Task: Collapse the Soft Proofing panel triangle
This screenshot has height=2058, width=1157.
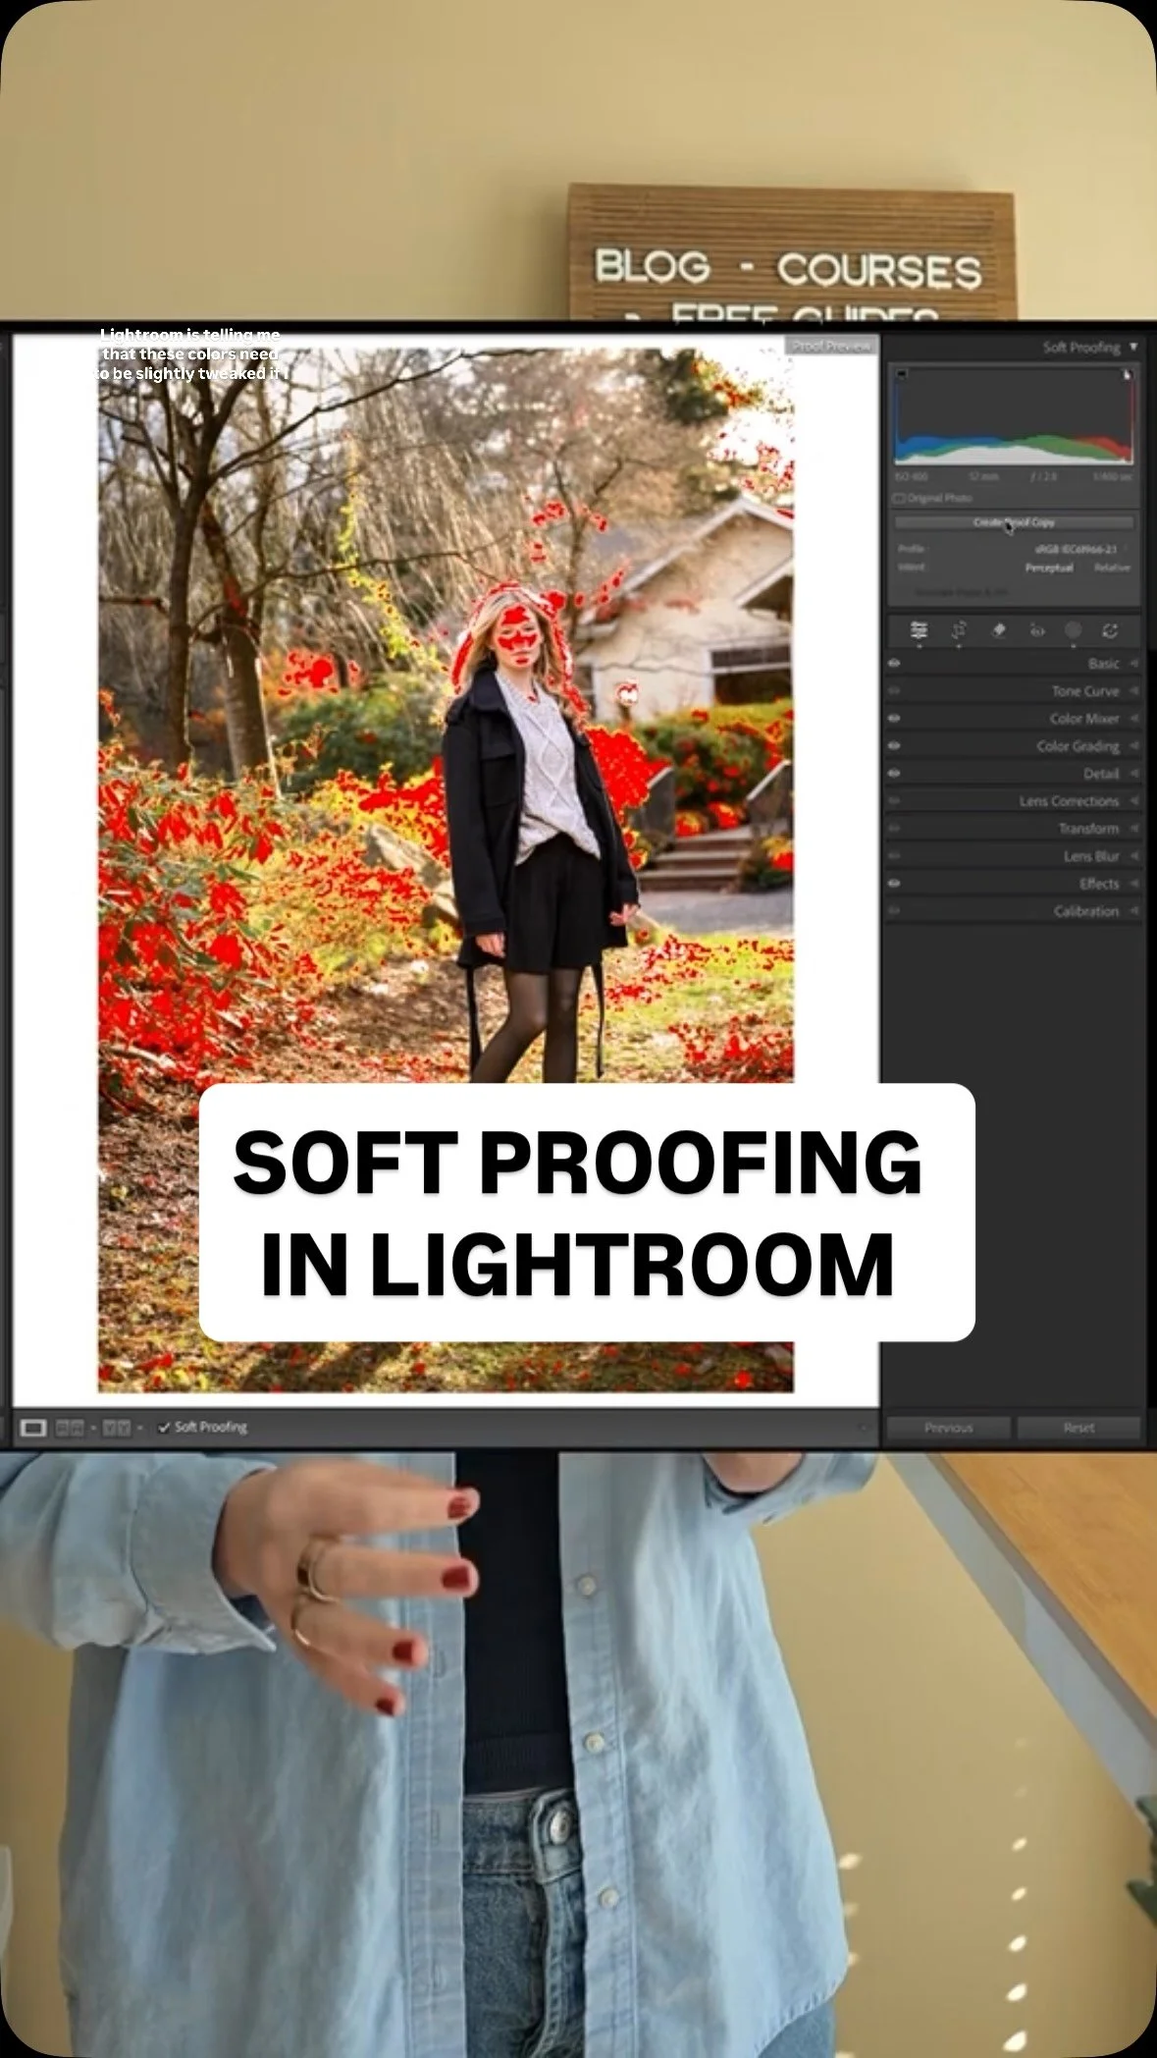Action: pos(1133,347)
